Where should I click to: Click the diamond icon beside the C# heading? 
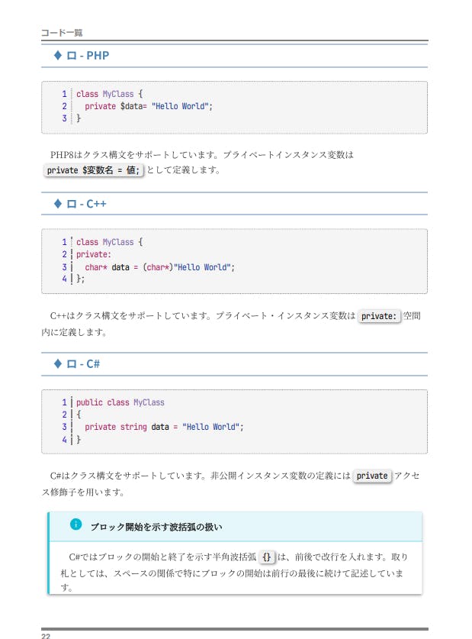pos(58,364)
